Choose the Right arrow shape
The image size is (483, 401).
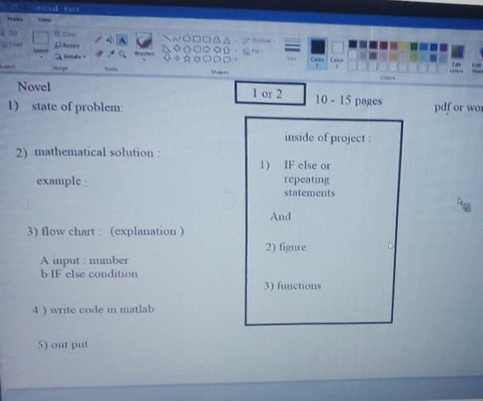(207, 50)
